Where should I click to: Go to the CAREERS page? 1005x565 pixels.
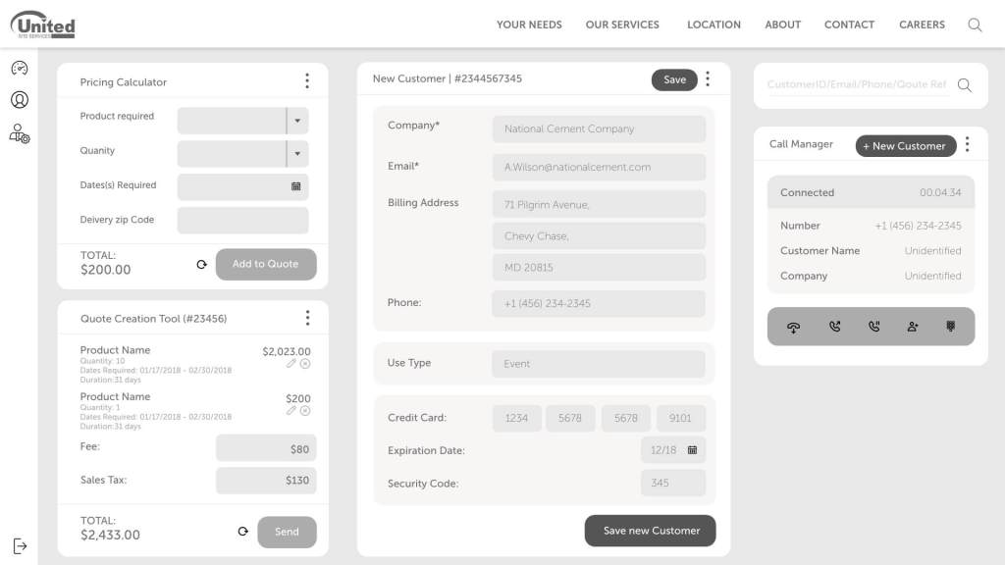tap(922, 25)
